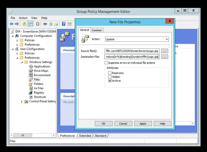
Task: Open the Help menu
Action: coord(44,18)
